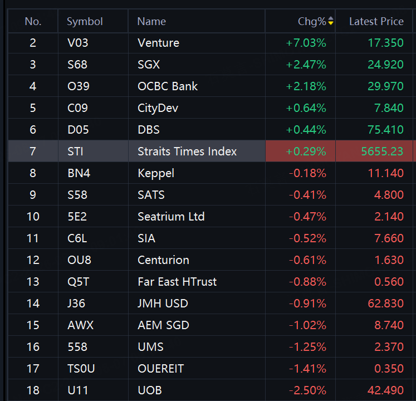This screenshot has height=401, width=416.
Task: Select the SATS stock name
Action: click(x=151, y=195)
